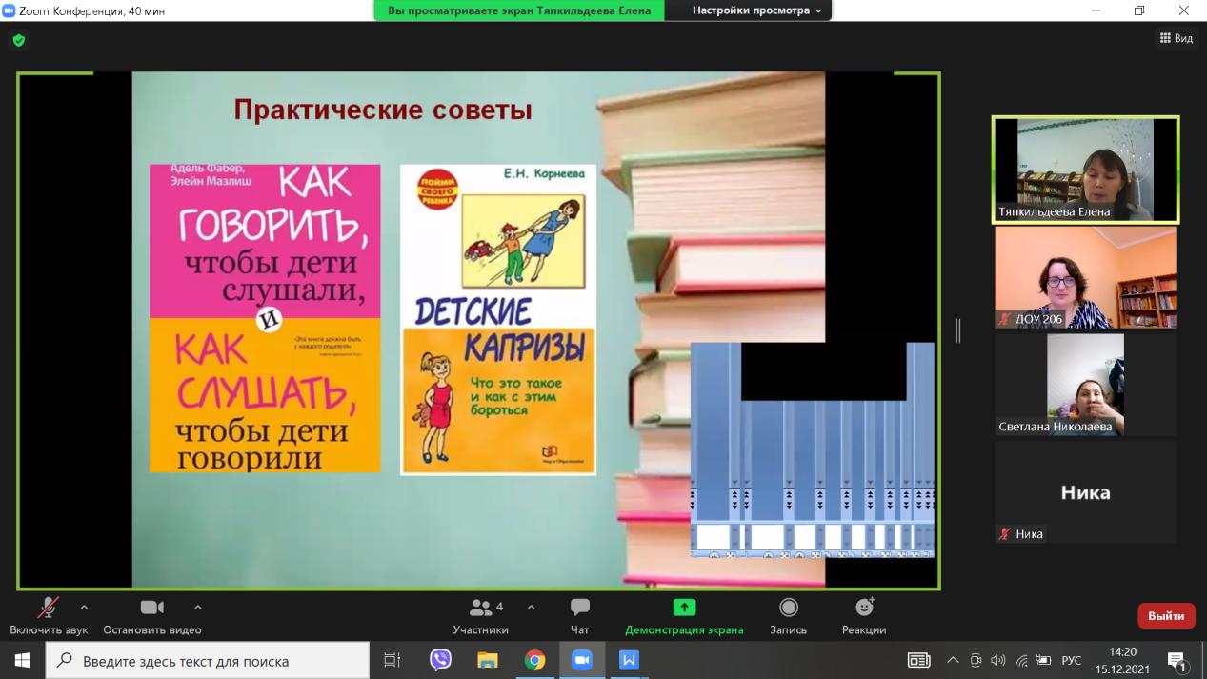
Task: Unmute microphone with Включить звук
Action: (x=49, y=616)
